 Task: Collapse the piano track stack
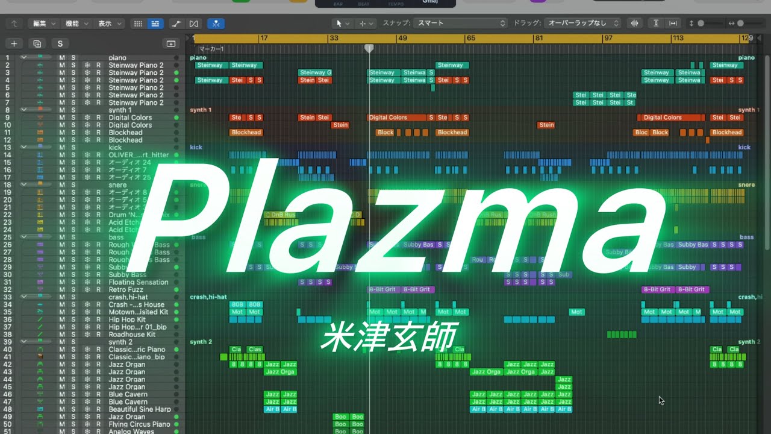tap(24, 58)
